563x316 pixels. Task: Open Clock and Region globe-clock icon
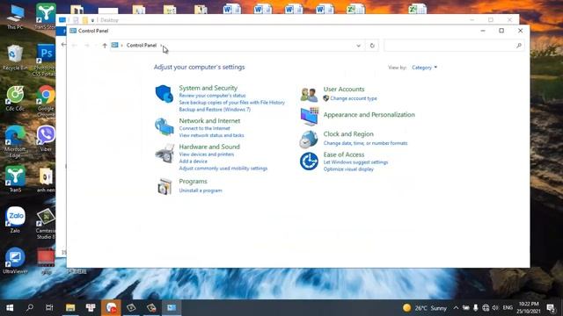(x=309, y=140)
